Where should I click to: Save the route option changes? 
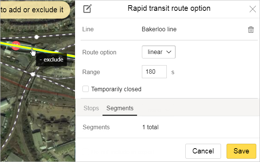point(241,151)
